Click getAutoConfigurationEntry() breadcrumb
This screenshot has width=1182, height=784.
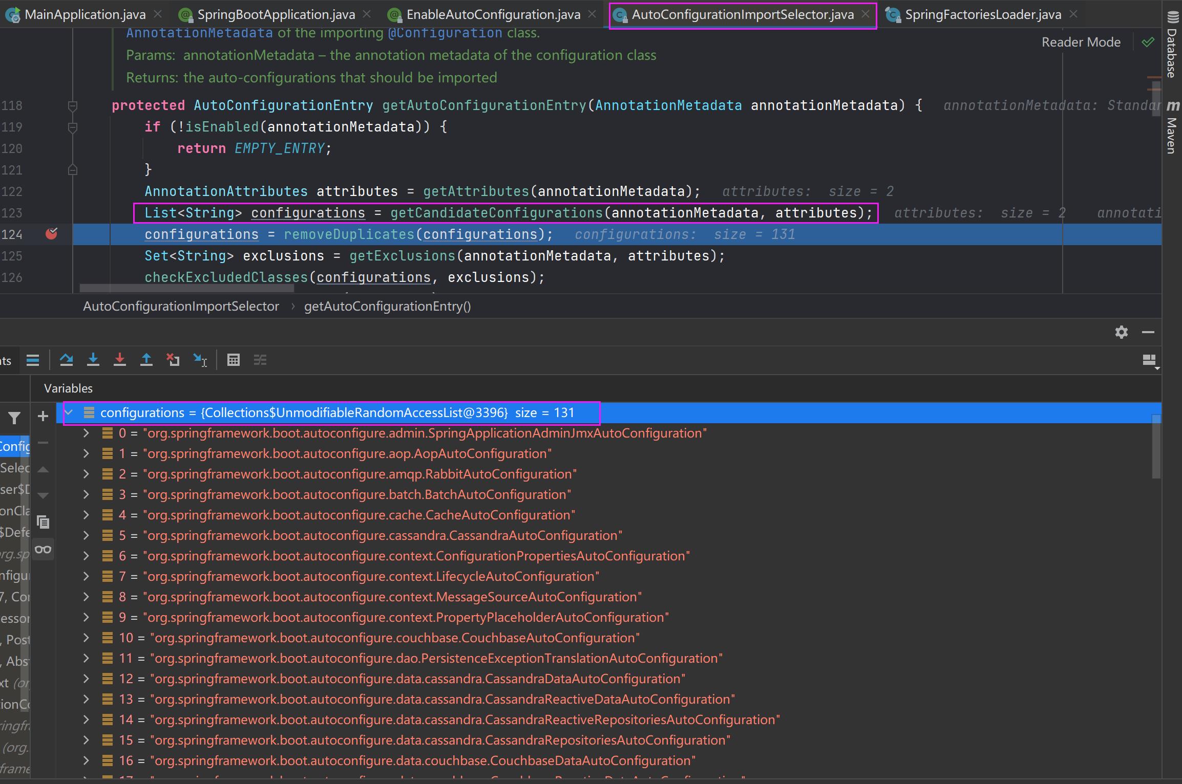click(387, 306)
